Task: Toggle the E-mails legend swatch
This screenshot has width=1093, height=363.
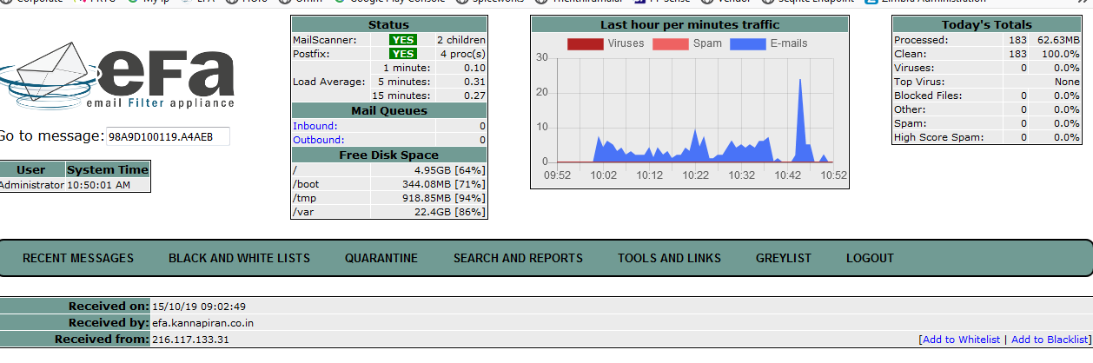Action: click(x=747, y=43)
